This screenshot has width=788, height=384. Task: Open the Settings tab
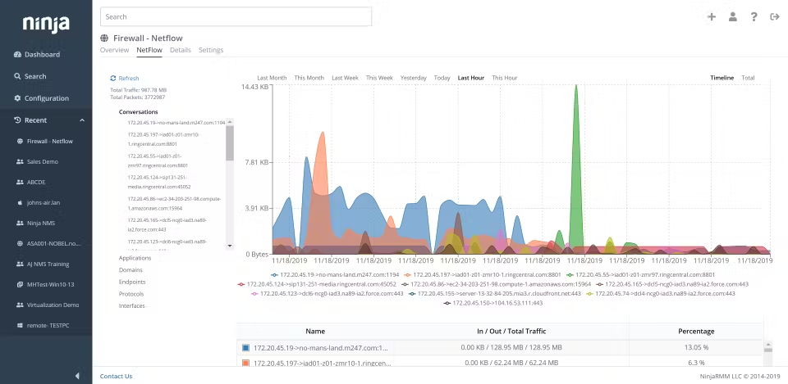tap(211, 50)
